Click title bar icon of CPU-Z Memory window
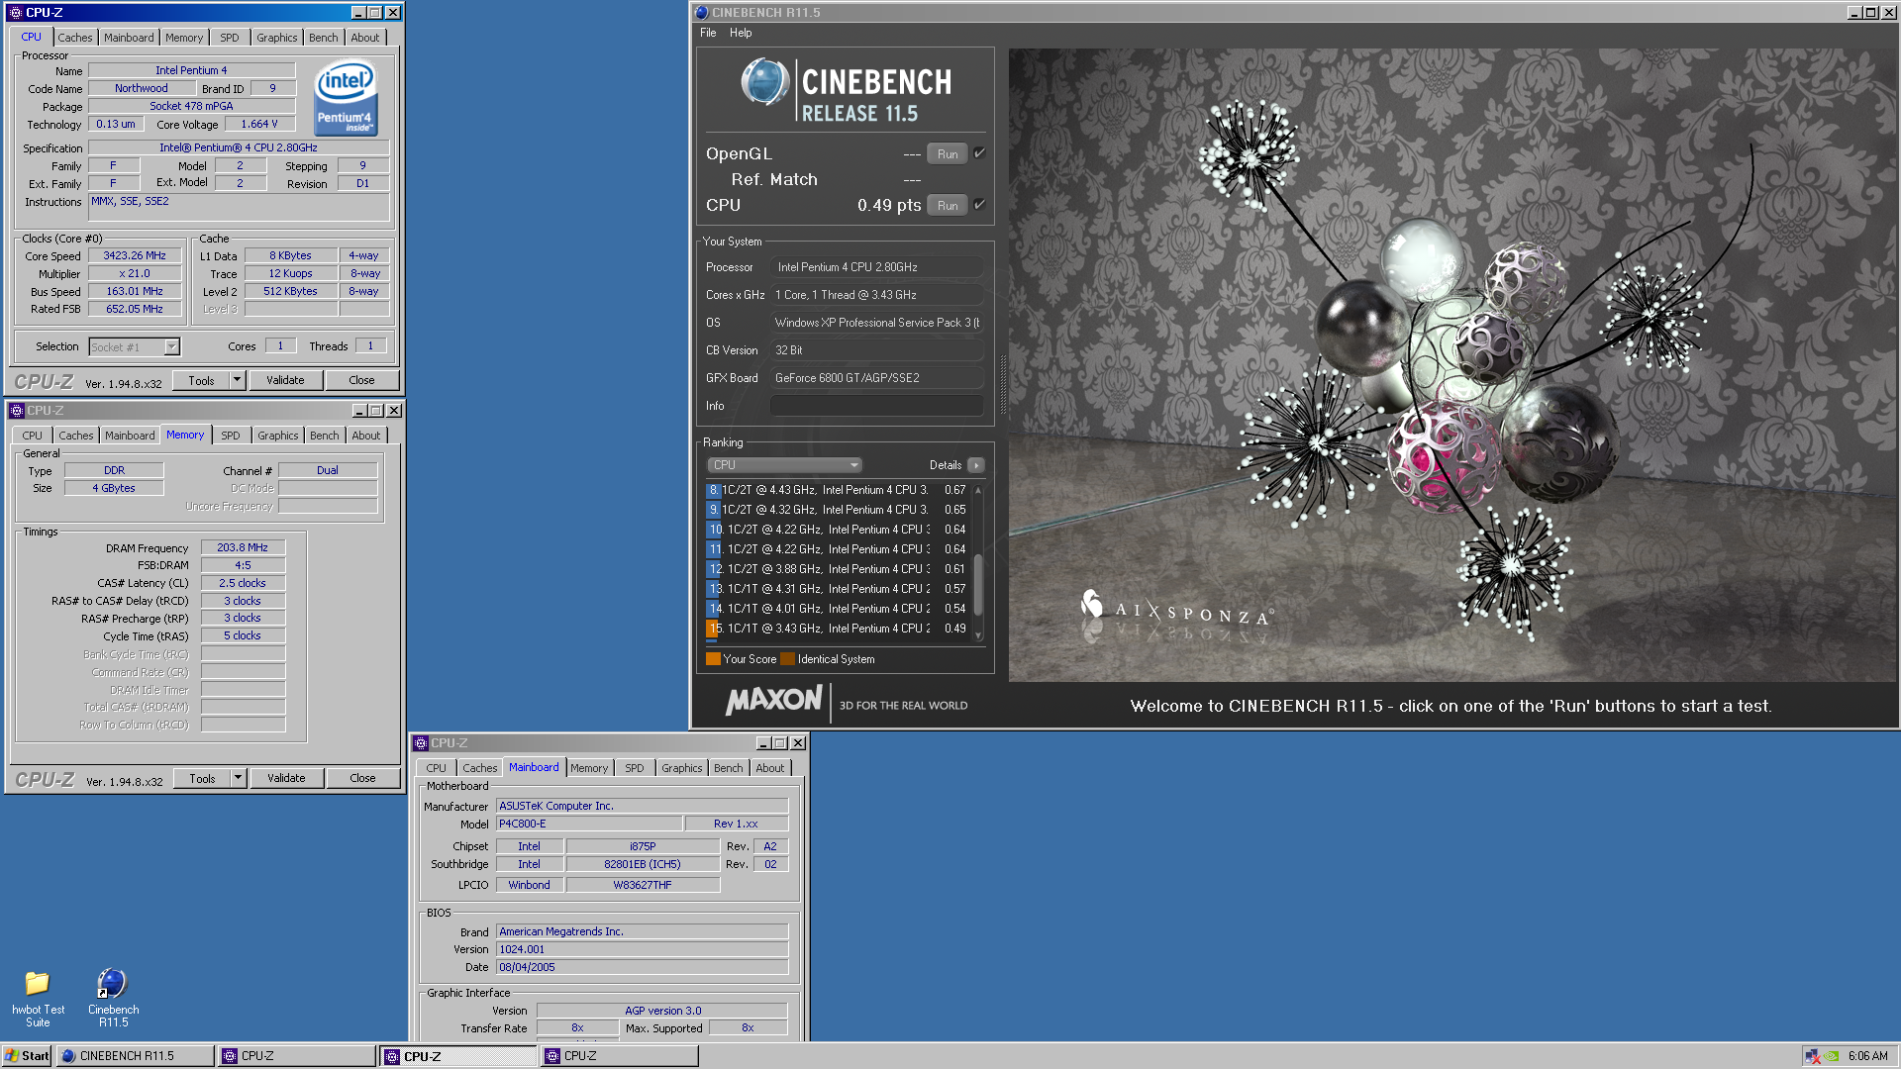Viewport: 1901px width, 1069px height. pyautogui.click(x=17, y=411)
